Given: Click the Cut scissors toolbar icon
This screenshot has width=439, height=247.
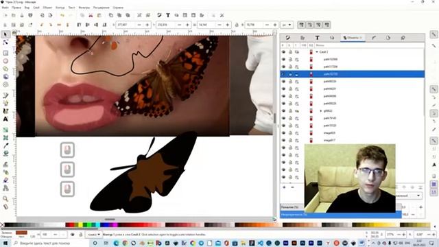Looking at the screenshot, I should pos(91,15).
